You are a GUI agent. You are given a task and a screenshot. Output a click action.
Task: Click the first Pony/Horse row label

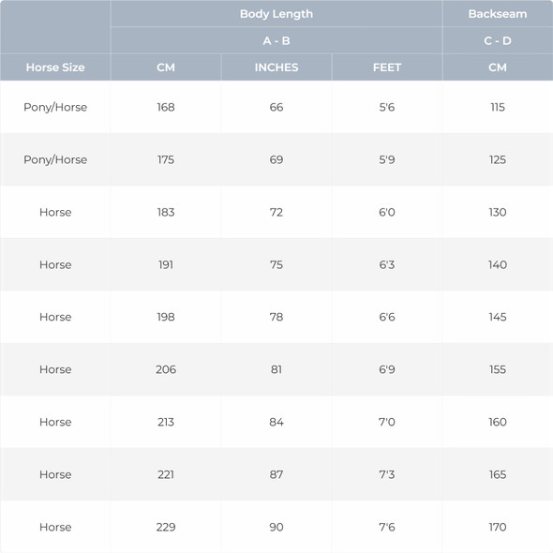point(55,107)
